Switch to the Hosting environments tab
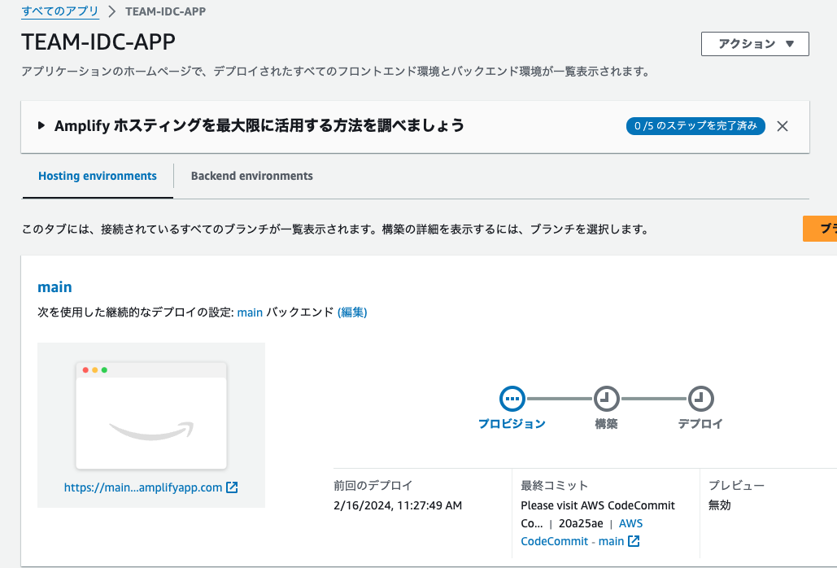 98,176
